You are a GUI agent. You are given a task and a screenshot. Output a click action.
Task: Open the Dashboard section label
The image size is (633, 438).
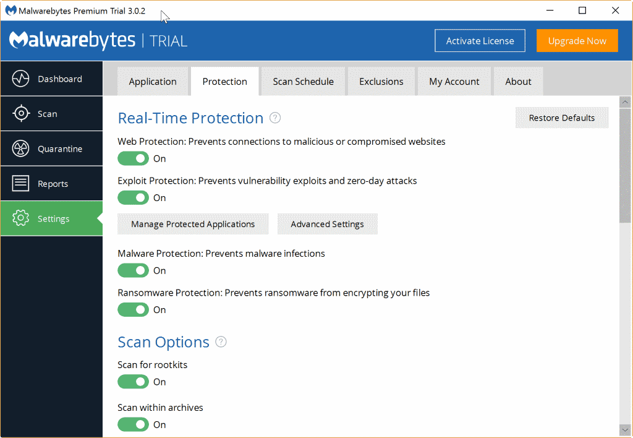60,79
